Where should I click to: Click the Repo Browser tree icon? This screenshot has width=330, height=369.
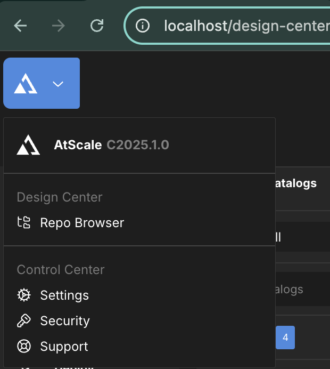24,223
